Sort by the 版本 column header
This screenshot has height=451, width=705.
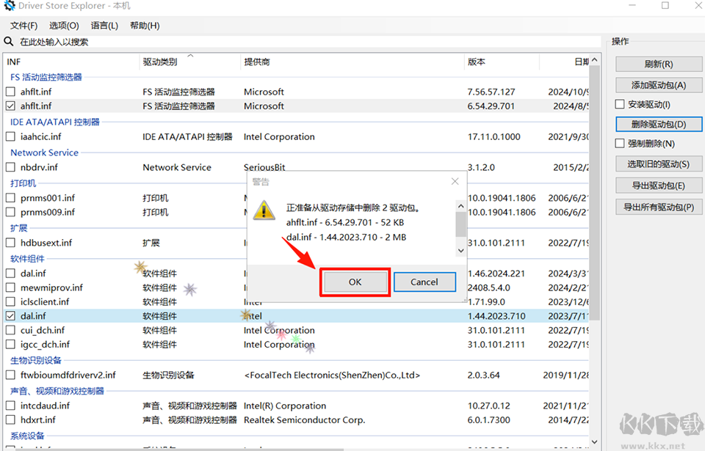[502, 62]
